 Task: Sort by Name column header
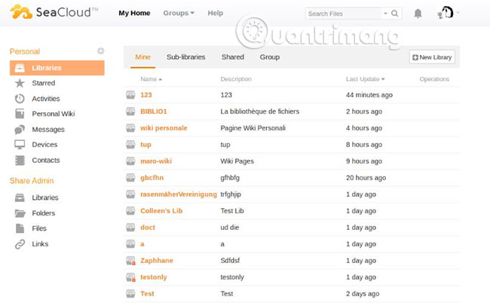tap(152, 79)
